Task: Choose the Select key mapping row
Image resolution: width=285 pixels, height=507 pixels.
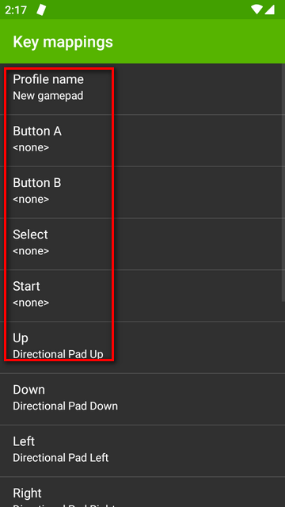Action: coord(142,244)
